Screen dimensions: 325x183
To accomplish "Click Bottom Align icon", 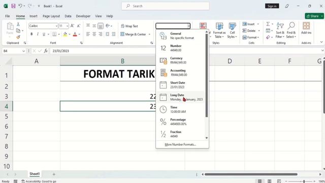I will [101, 26].
